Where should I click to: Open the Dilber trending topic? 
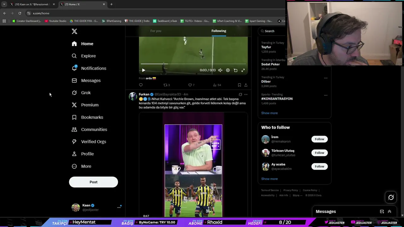click(x=266, y=81)
